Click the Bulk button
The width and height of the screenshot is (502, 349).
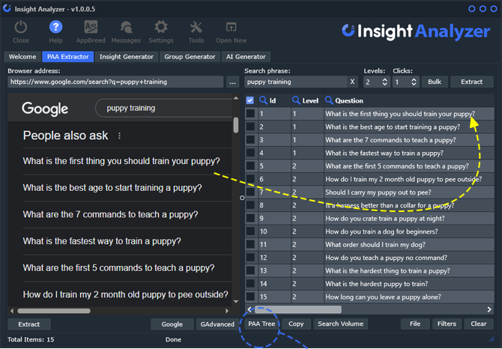(x=435, y=82)
